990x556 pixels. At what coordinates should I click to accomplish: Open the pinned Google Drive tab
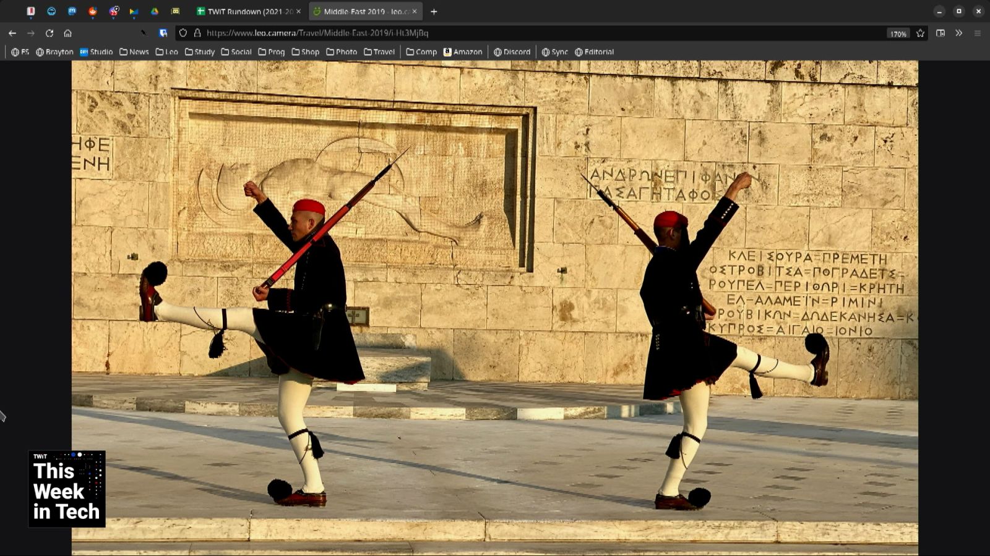pos(155,11)
